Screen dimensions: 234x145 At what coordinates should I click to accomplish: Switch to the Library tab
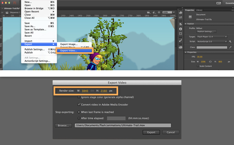point(199,10)
